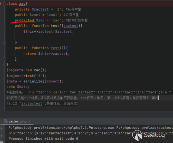173x143 pixels.
Task: Click '#私有常量' comment
Action: (73, 9)
